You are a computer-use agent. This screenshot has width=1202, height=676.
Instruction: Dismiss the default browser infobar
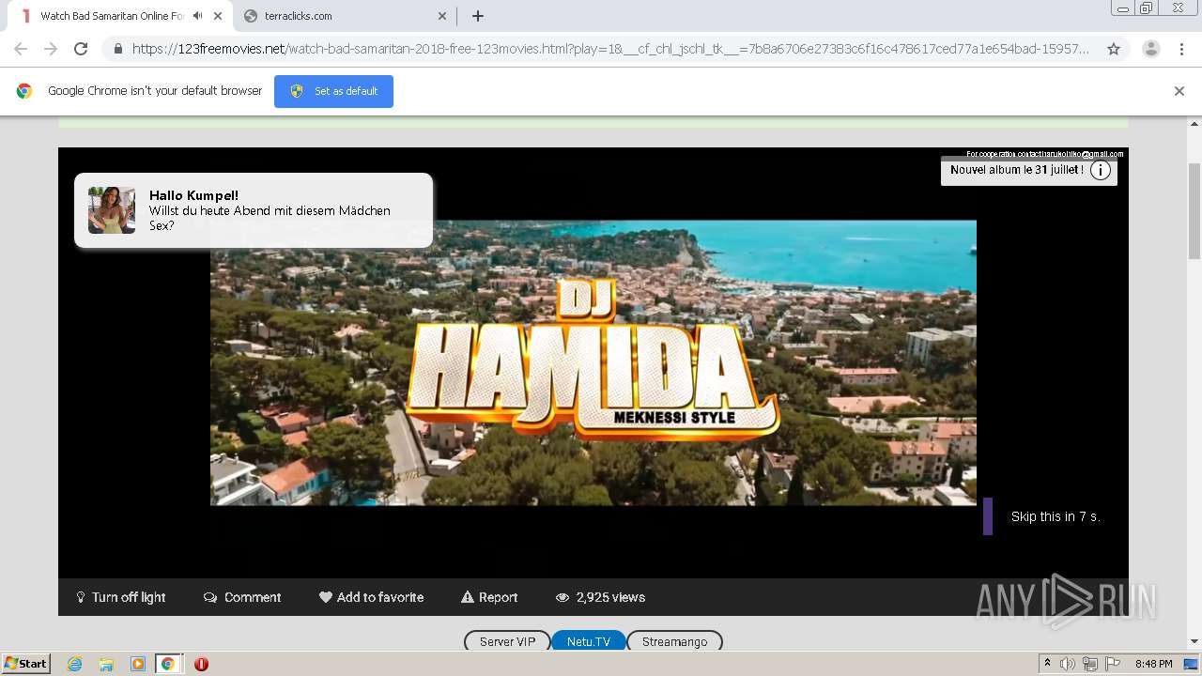[1179, 91]
